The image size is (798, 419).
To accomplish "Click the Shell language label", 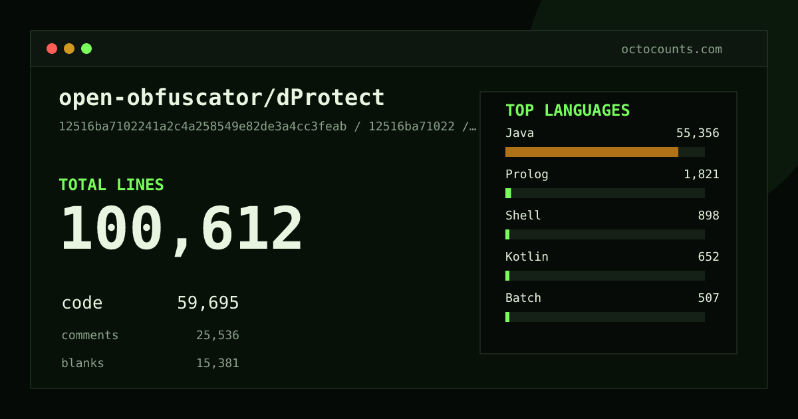I will (523, 215).
